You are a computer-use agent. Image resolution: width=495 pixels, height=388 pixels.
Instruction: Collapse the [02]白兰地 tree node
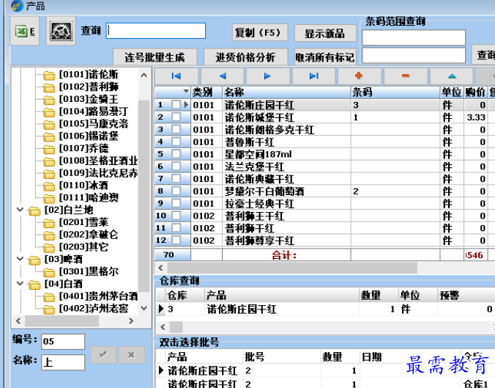21,209
